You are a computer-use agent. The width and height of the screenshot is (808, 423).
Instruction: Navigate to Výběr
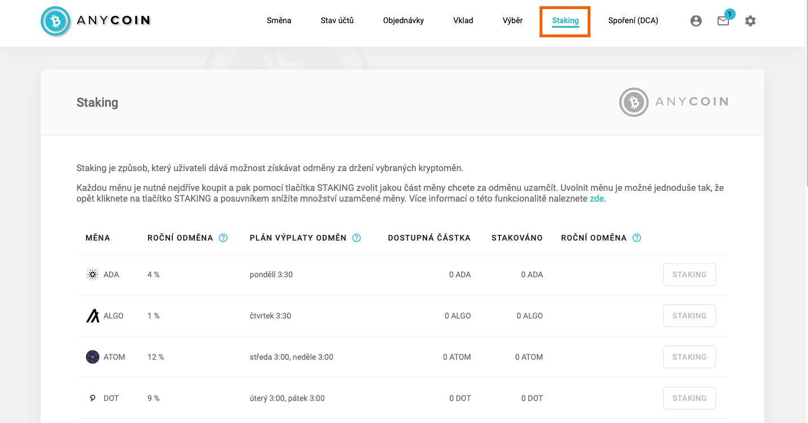pos(512,20)
